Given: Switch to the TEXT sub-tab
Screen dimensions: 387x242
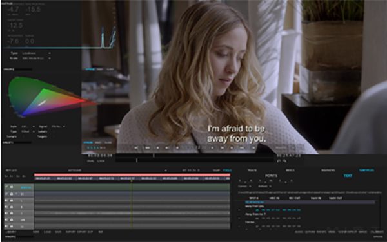Looking at the screenshot, I should pyautogui.click(x=348, y=176).
